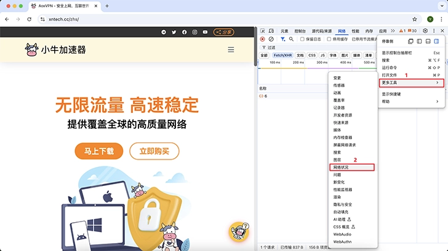448x251 pixels.
Task: Open DevTools settings gear
Action: click(425, 31)
